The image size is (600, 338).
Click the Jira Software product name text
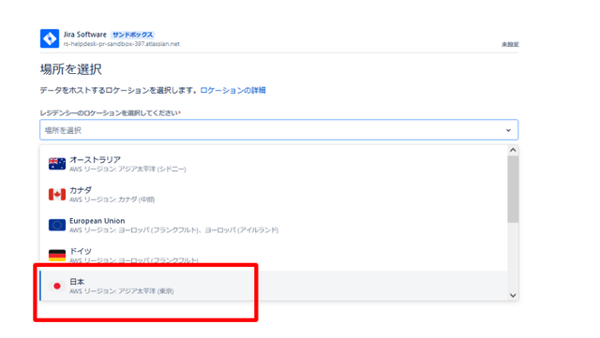[85, 35]
